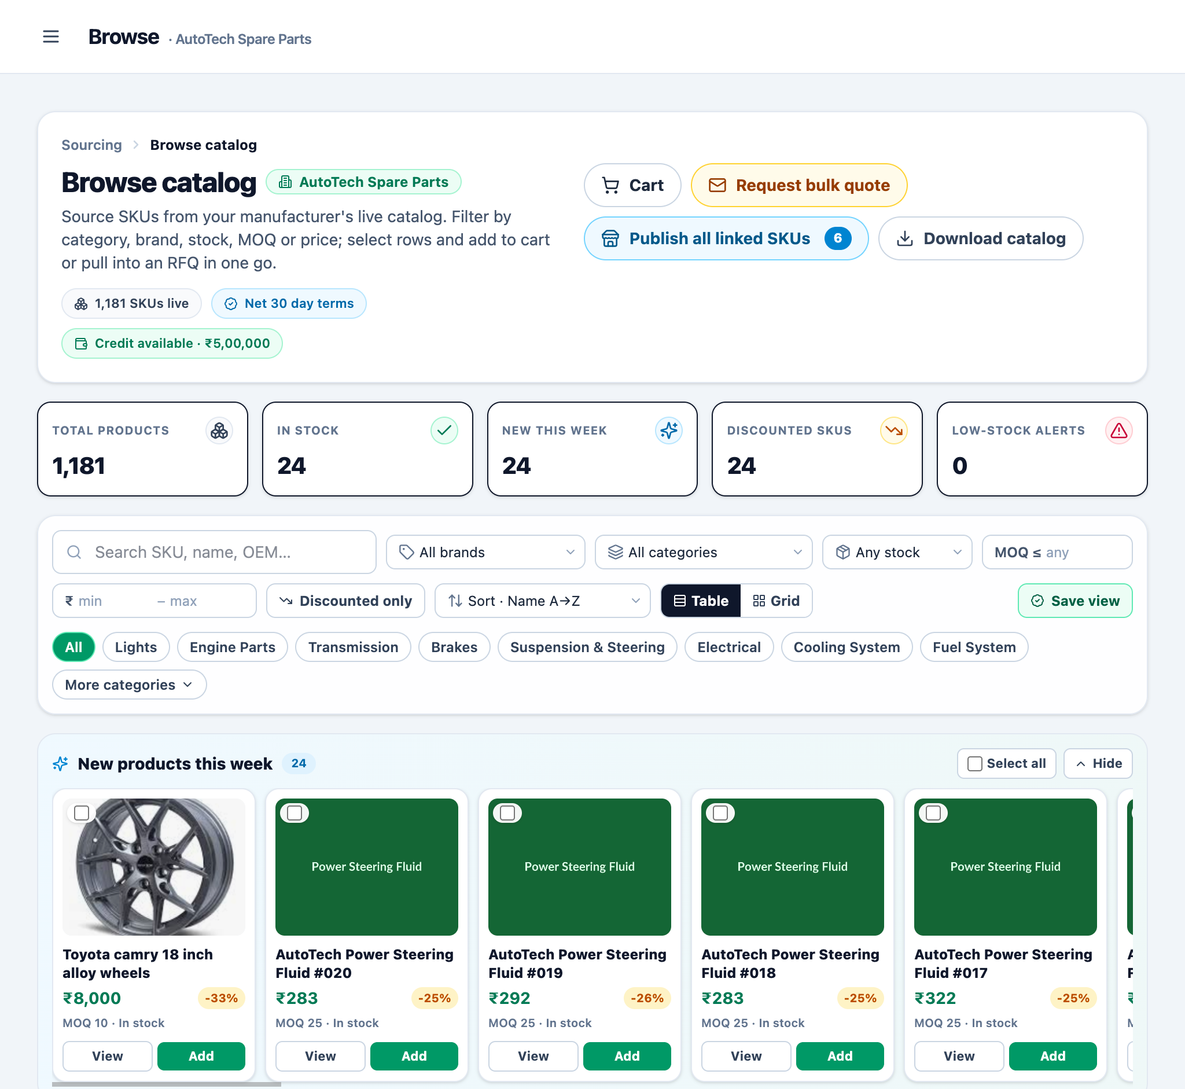Click the wallet icon in Credit available badge

[81, 344]
